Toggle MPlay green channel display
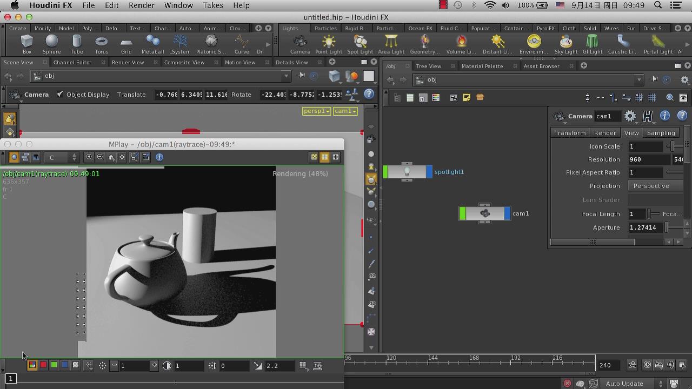The image size is (692, 389). [54, 365]
